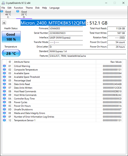Click the D: drive blue status orb

coord(18,11)
